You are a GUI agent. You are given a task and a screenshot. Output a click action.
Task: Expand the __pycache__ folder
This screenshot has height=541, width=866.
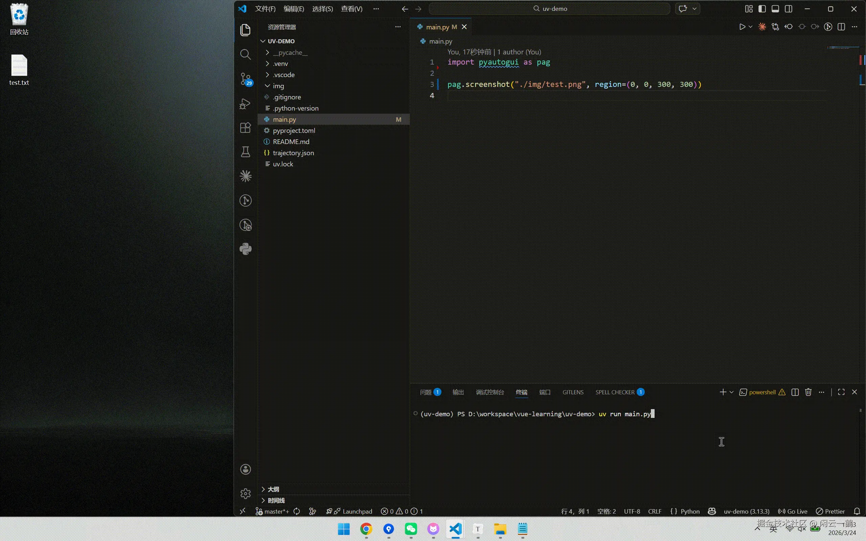(x=290, y=53)
